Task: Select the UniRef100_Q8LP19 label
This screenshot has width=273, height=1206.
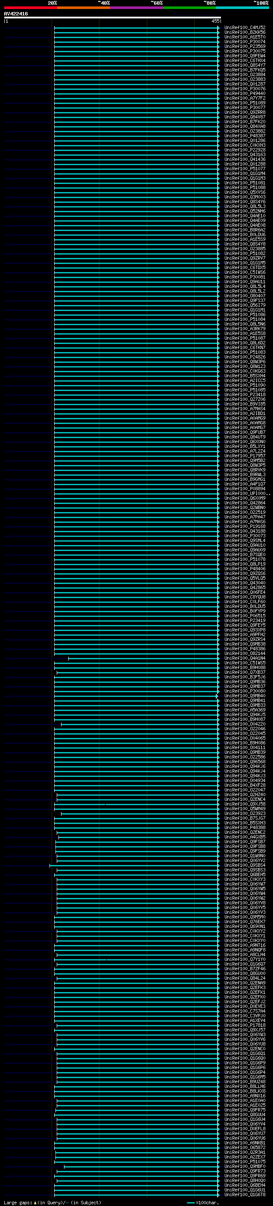Action: pyautogui.click(x=245, y=564)
